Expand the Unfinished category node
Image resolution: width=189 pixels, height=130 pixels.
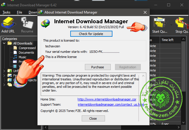pos(4,71)
